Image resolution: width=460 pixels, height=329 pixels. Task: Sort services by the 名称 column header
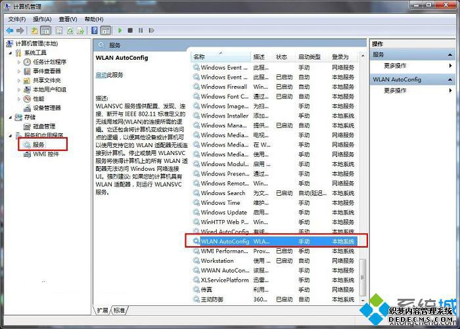click(221, 57)
